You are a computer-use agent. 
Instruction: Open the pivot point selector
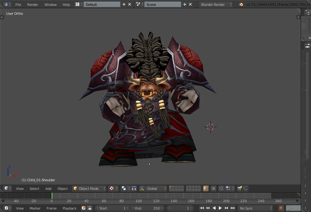click(125, 189)
